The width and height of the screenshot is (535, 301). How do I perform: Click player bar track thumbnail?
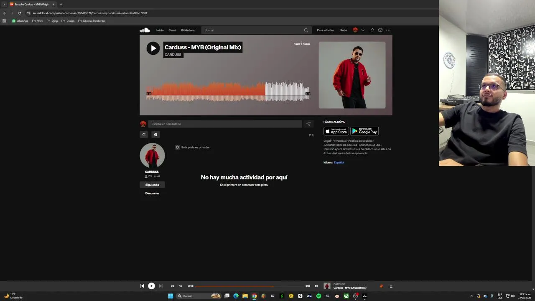click(327, 286)
